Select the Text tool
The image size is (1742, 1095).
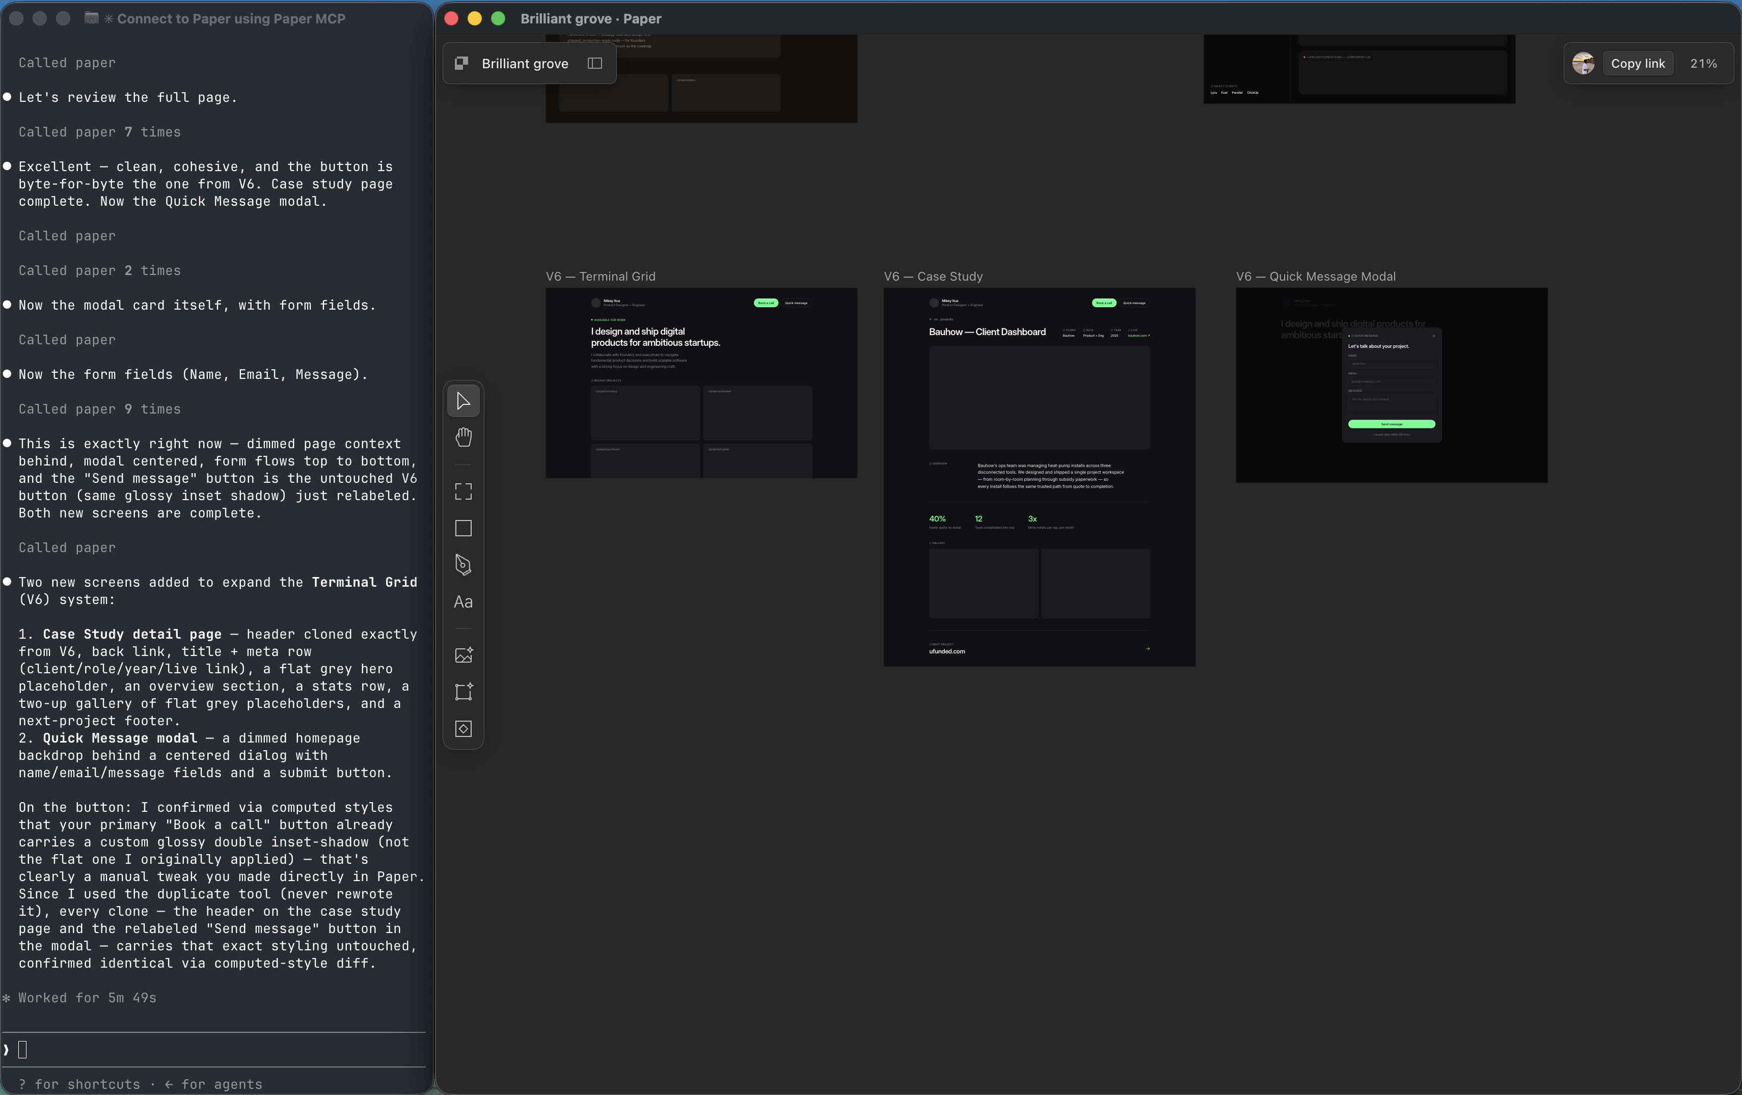pos(463,602)
